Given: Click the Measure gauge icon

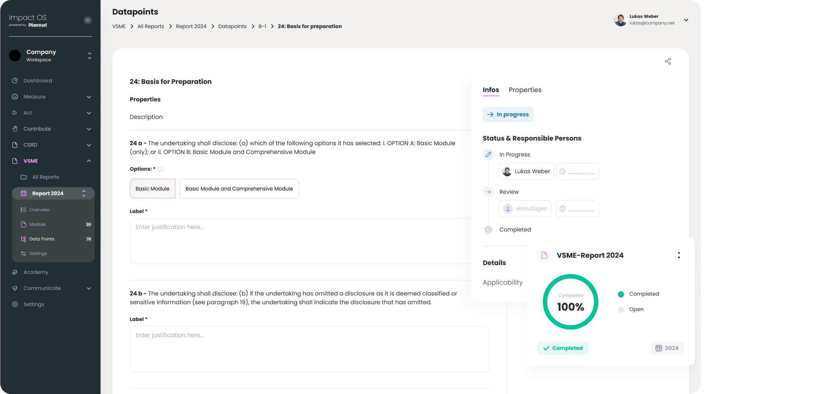Looking at the screenshot, I should [15, 97].
